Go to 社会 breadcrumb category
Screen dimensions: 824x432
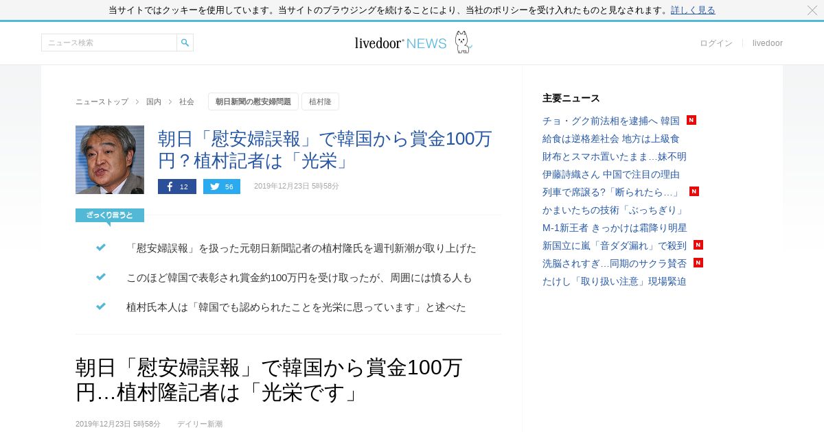[x=187, y=101]
